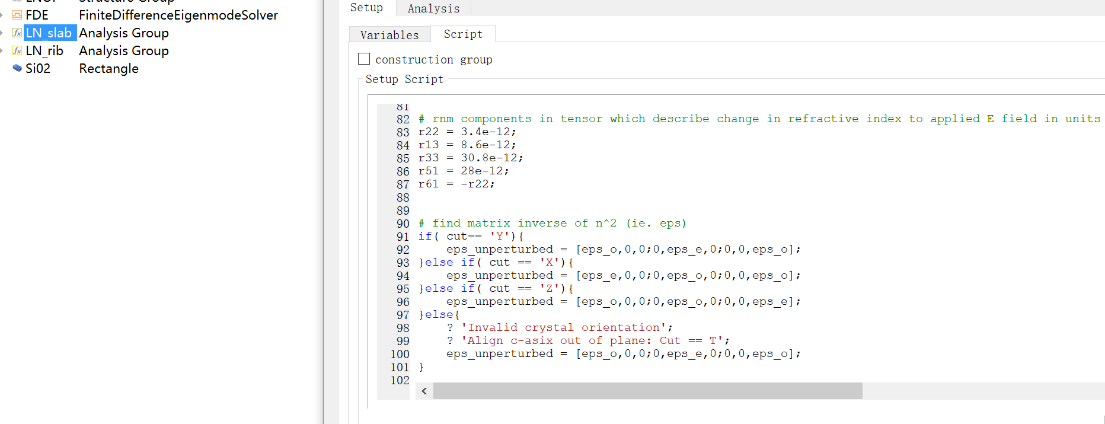The image size is (1105, 424).
Task: Switch to the Analysis tab
Action: 433,8
